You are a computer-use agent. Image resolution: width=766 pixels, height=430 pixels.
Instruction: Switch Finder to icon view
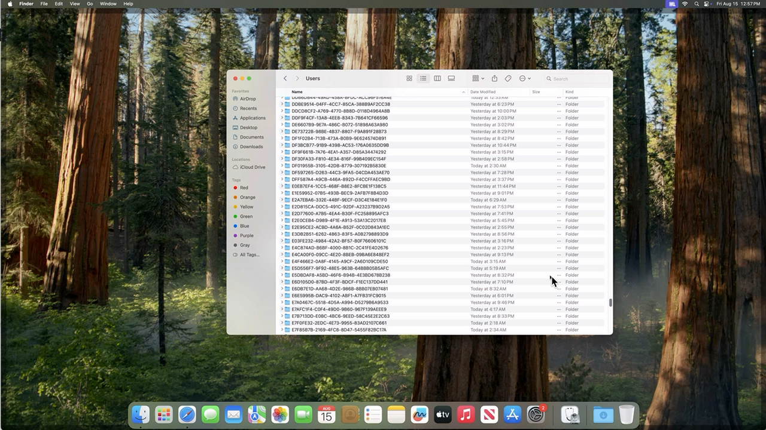409,78
